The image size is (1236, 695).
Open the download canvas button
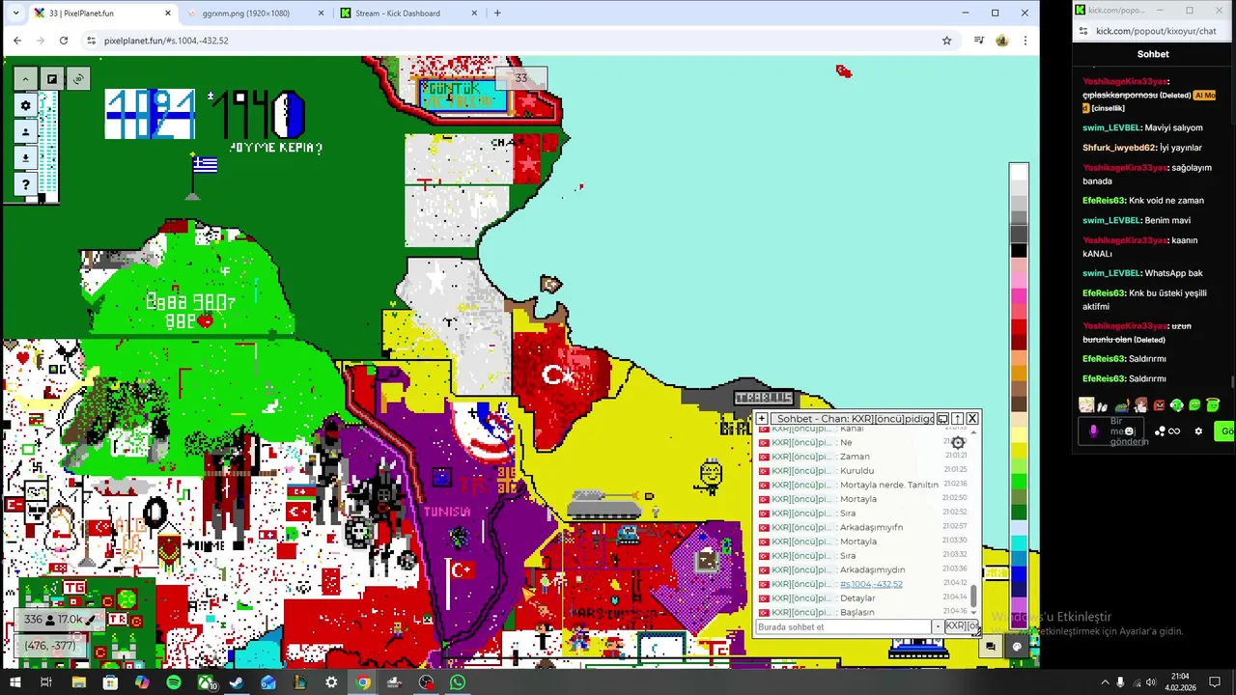[x=25, y=157]
